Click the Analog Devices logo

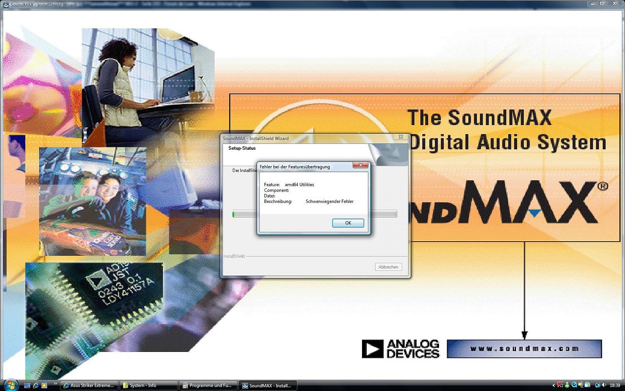point(401,349)
